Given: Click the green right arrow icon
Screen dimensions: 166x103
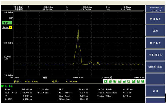Looking at the screenshot, I should (133, 81).
